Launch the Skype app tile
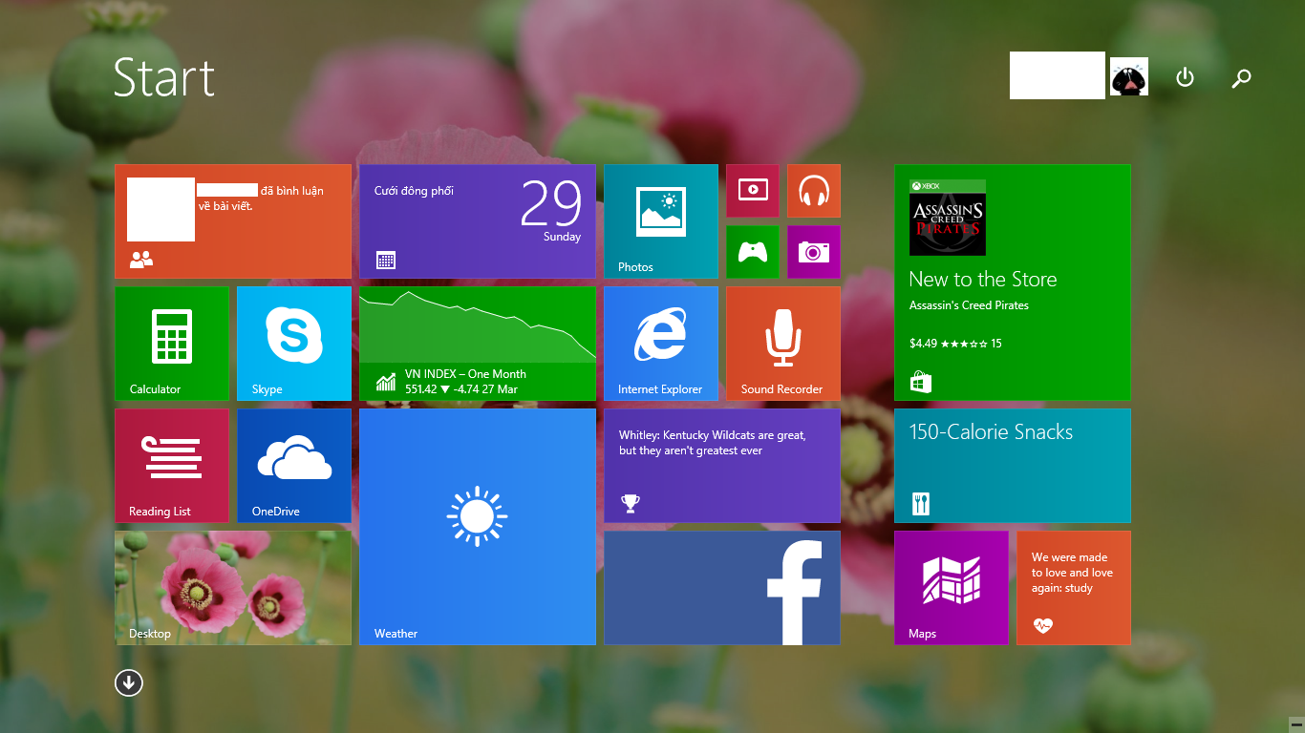Viewport: 1305px width, 733px height. click(294, 344)
